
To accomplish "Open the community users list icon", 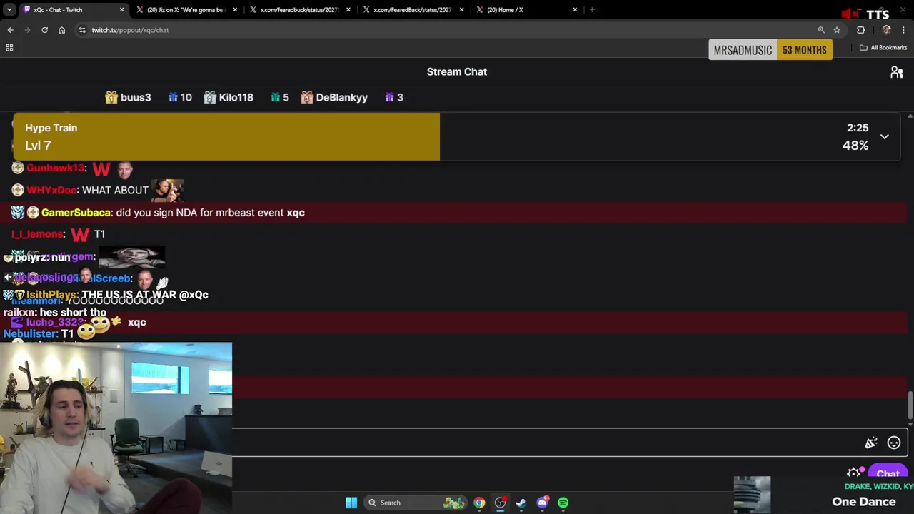I will click(897, 72).
